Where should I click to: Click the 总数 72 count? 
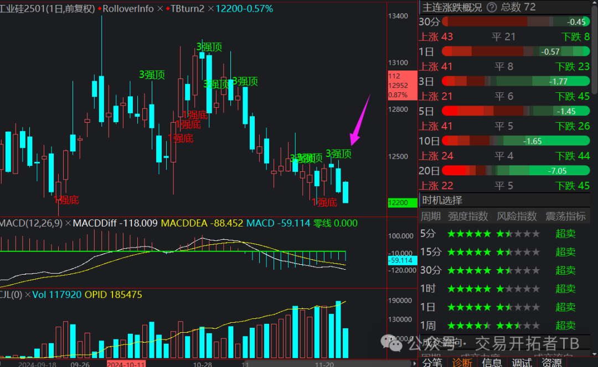[518, 7]
